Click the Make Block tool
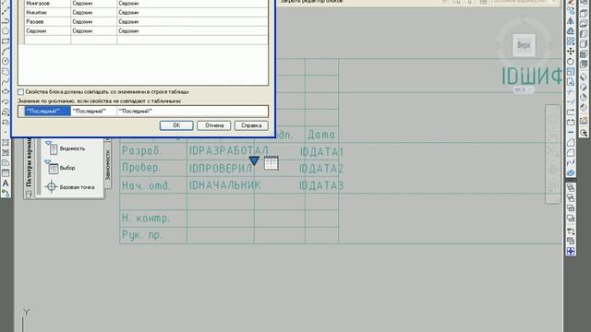This screenshot has height=332, width=591. pos(6,122)
